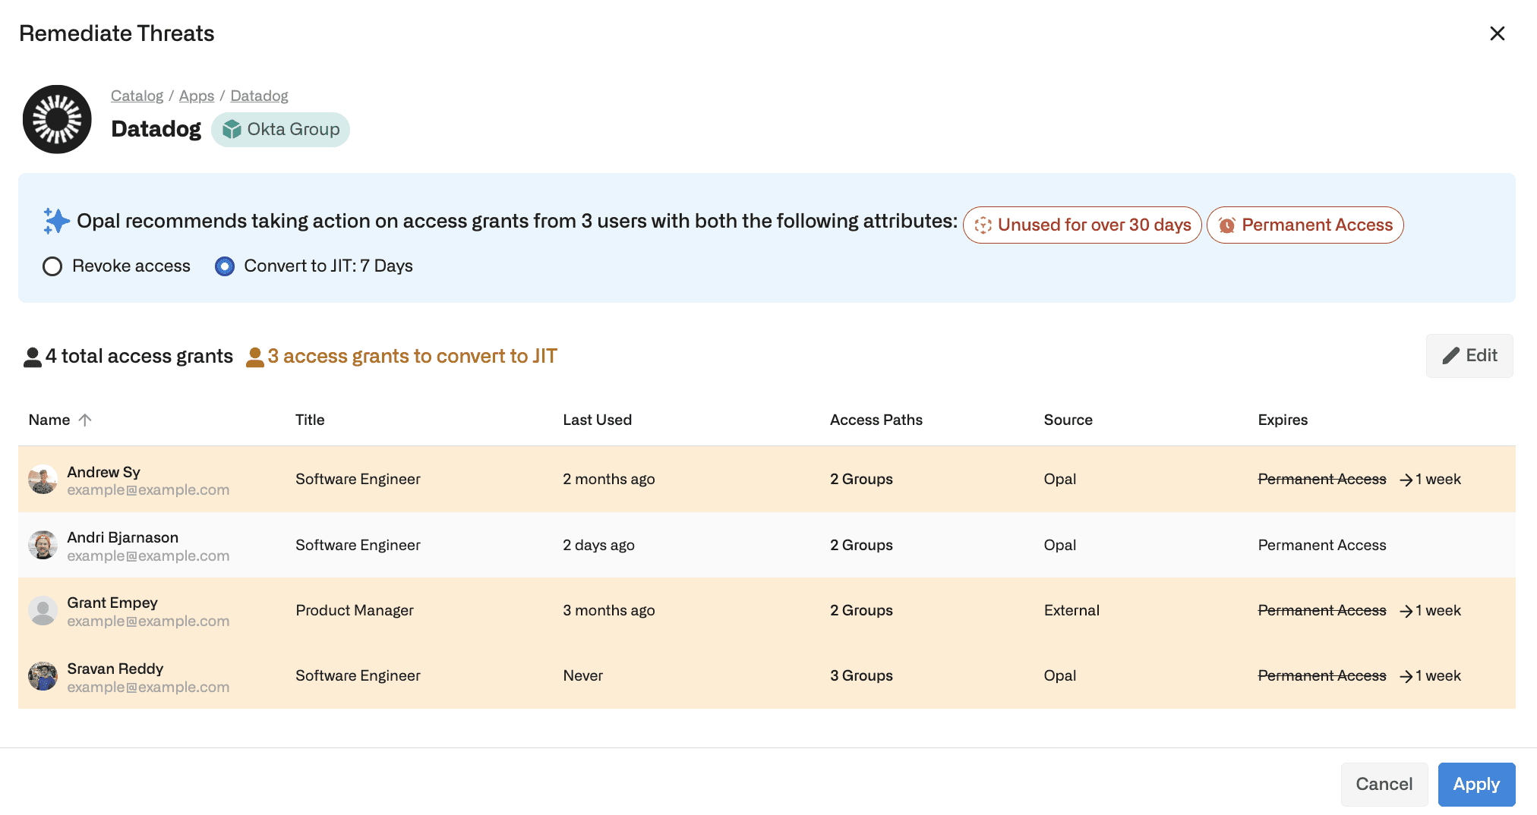
Task: Click the name Andri Bjarnason
Action: pyautogui.click(x=122, y=537)
